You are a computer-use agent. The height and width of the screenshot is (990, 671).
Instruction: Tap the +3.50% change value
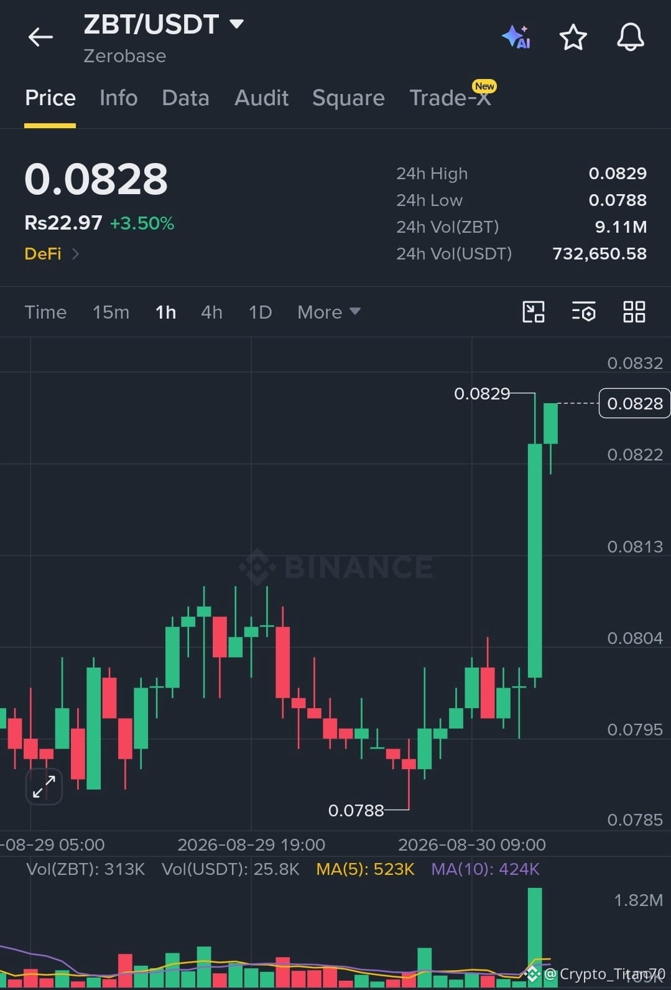coord(142,223)
